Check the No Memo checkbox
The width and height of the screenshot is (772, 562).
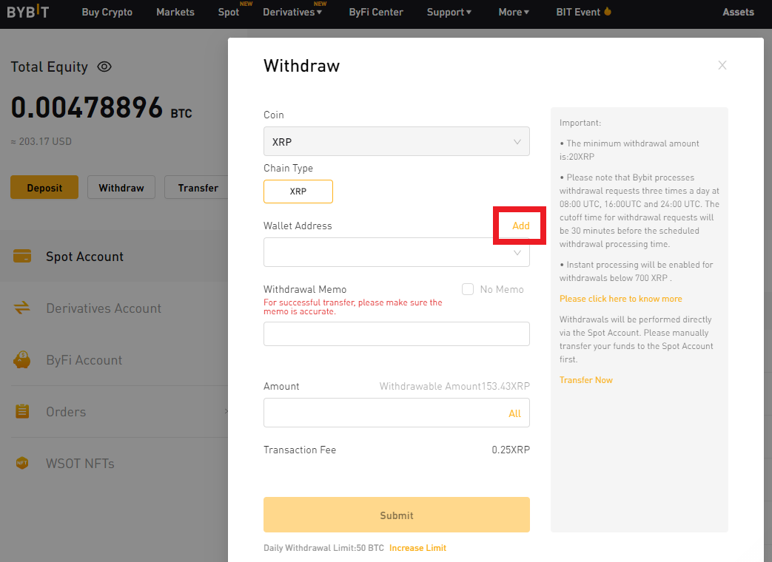pos(468,289)
